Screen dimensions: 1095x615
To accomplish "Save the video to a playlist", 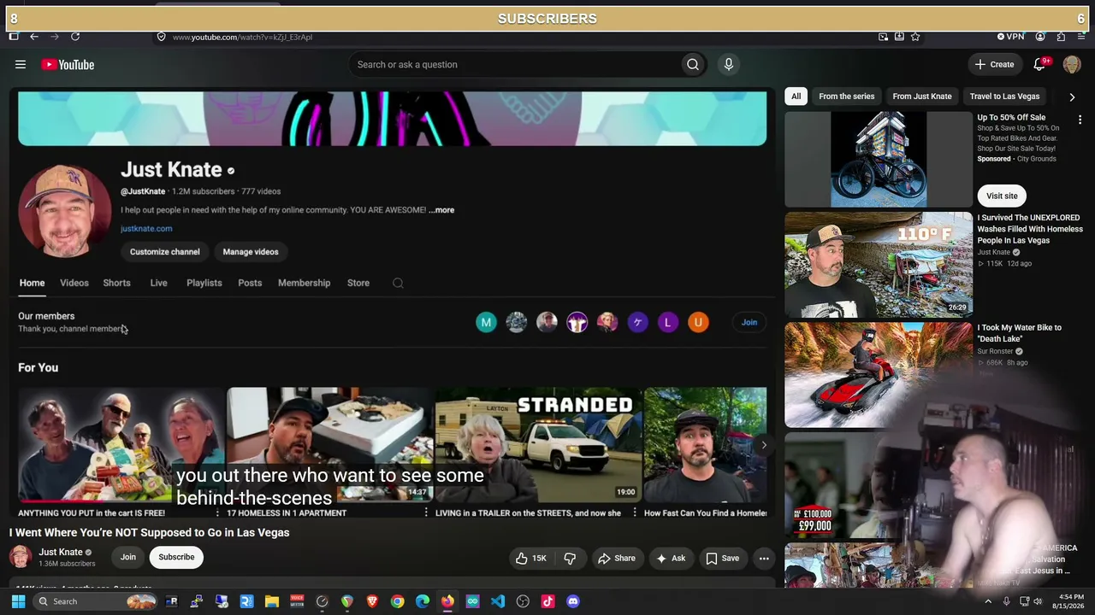I will pos(722,559).
